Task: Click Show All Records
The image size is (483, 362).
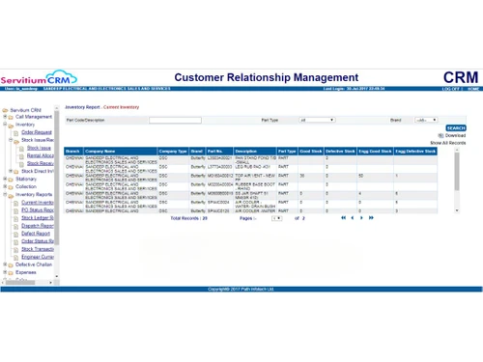Action: pos(448,143)
